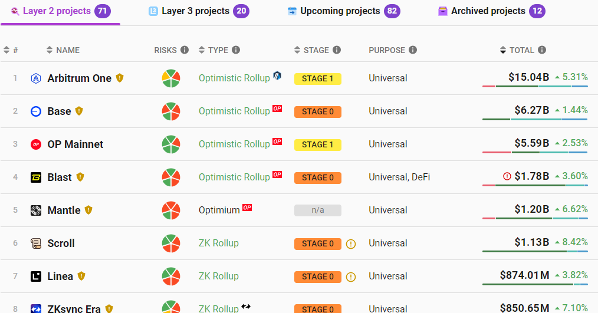Click Arbitrum One's risk pie chart icon
Viewport: 598px width, 313px height.
(171, 78)
